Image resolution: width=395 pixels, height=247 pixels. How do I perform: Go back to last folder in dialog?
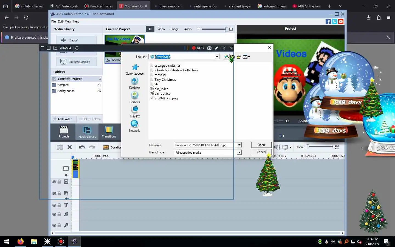point(226,57)
